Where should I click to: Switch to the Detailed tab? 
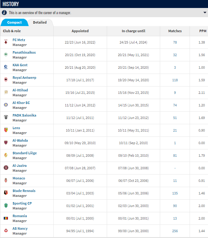[40, 22]
